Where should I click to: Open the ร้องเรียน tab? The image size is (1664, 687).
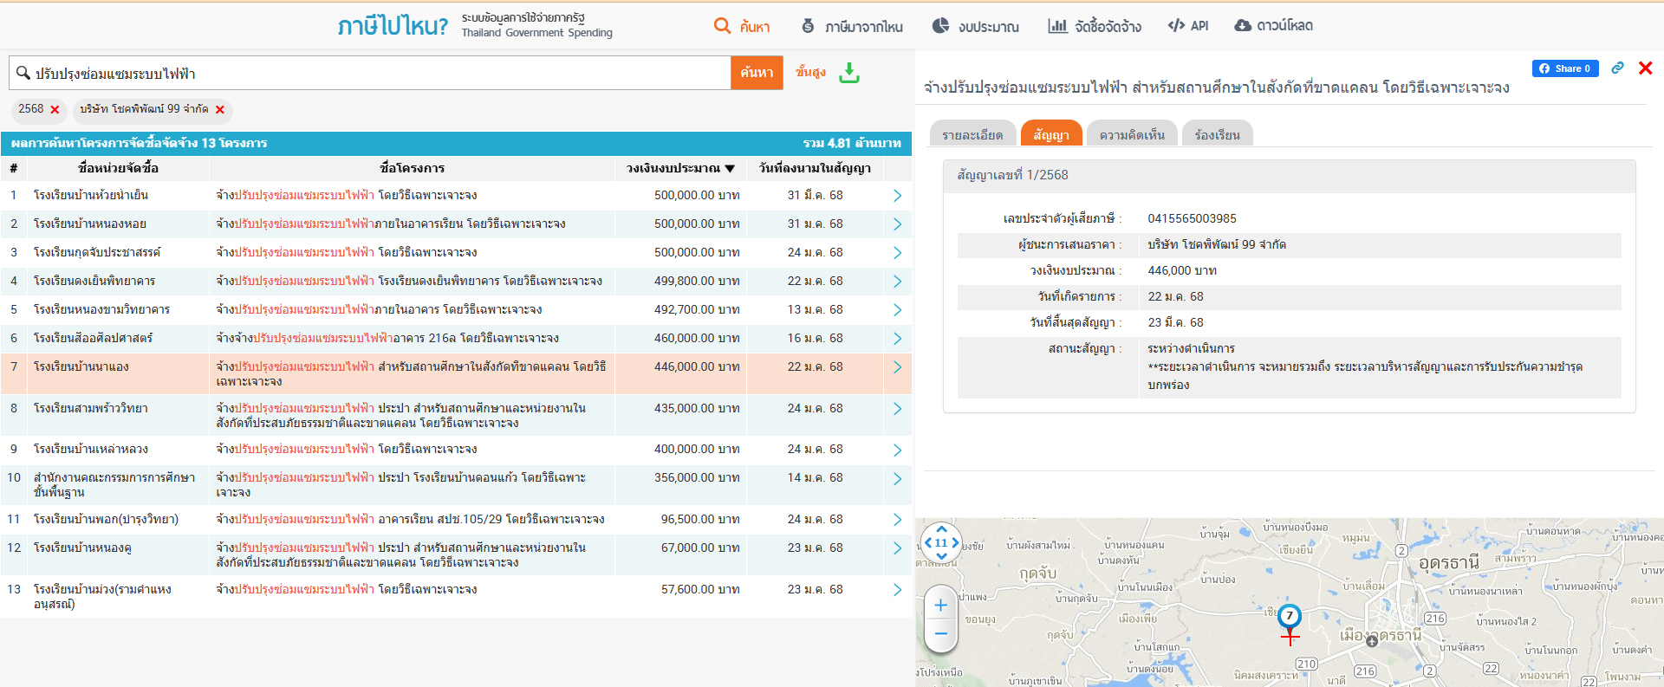pos(1217,135)
